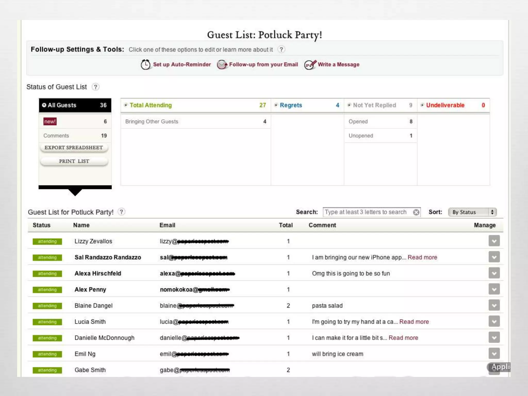Screen dimensions: 528x396
Task: Click help icon beside Guest List for Potluck Party
Action: click(121, 212)
